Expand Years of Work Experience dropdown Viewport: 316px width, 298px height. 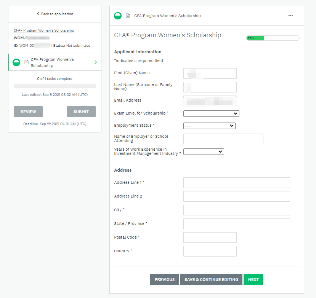tap(204, 151)
